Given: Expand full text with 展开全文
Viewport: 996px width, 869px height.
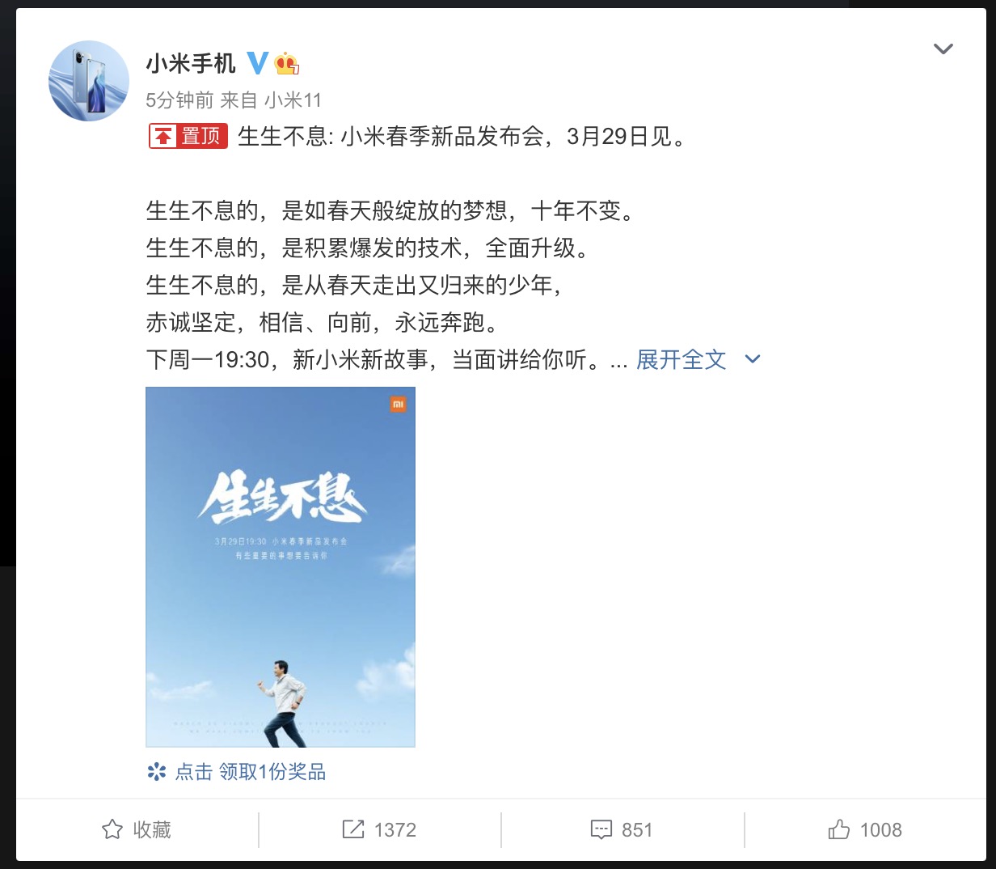Looking at the screenshot, I should [682, 359].
